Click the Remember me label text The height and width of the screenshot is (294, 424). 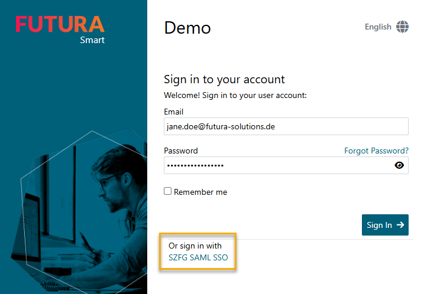[x=200, y=192]
